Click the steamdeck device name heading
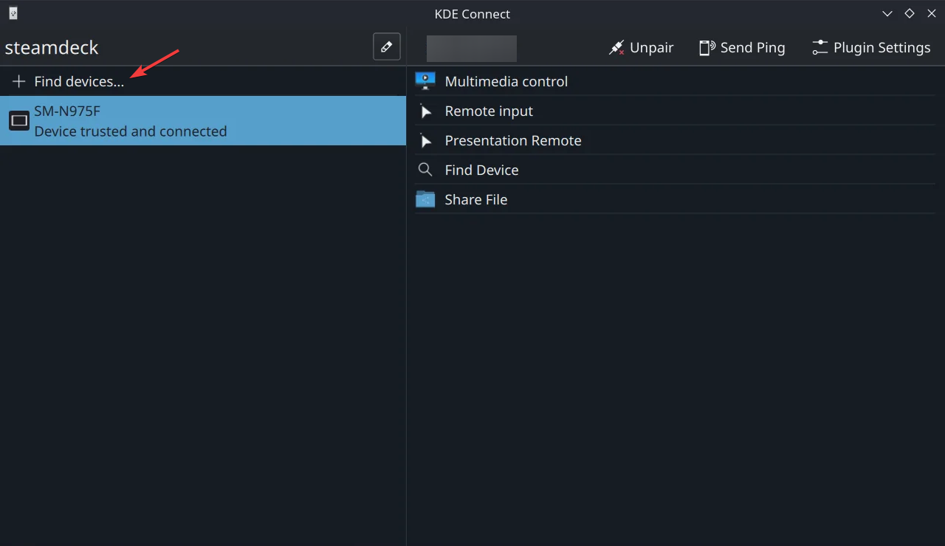945x546 pixels. [x=52, y=48]
